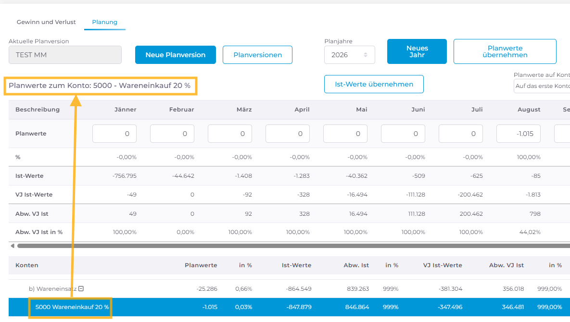Open the Planwerte auf Konten dropdown

pyautogui.click(x=542, y=86)
